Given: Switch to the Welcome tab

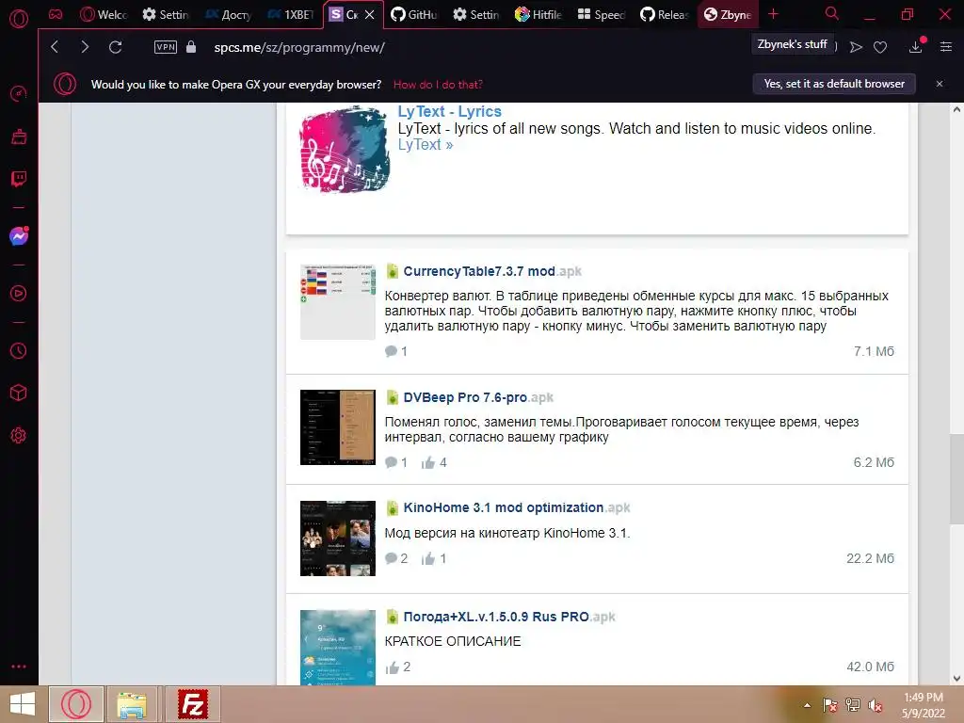Looking at the screenshot, I should [x=104, y=14].
